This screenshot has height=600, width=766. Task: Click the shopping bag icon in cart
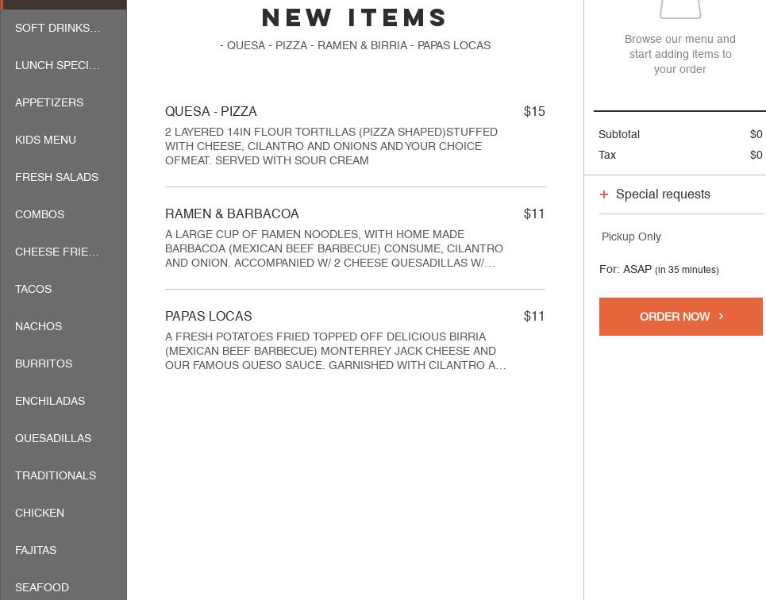tap(680, 8)
